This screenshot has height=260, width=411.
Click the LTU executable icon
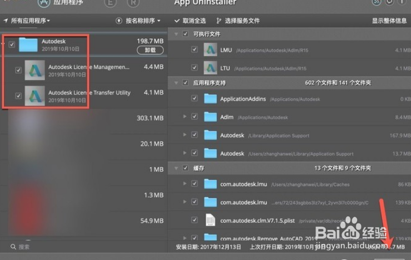click(210, 68)
